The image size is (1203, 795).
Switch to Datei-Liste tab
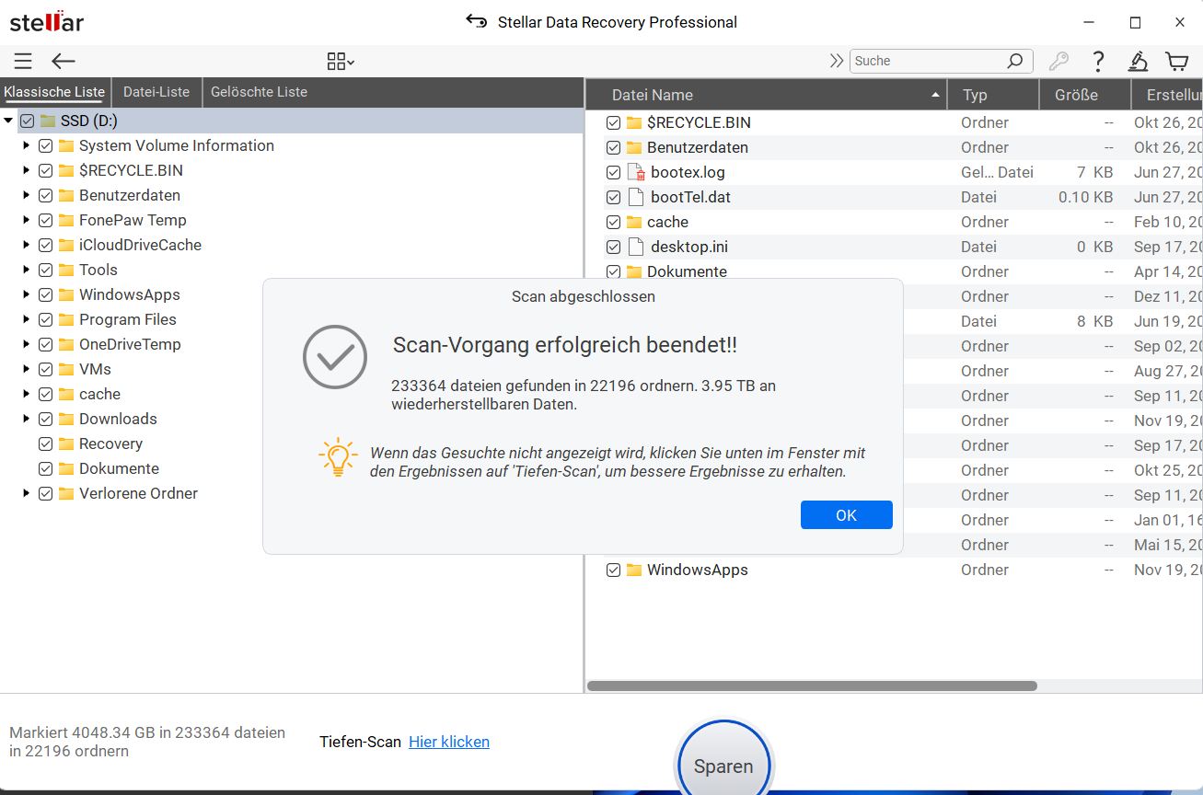(156, 92)
